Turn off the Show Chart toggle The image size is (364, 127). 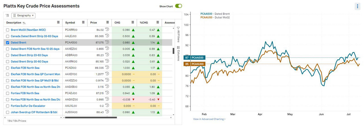point(178,6)
